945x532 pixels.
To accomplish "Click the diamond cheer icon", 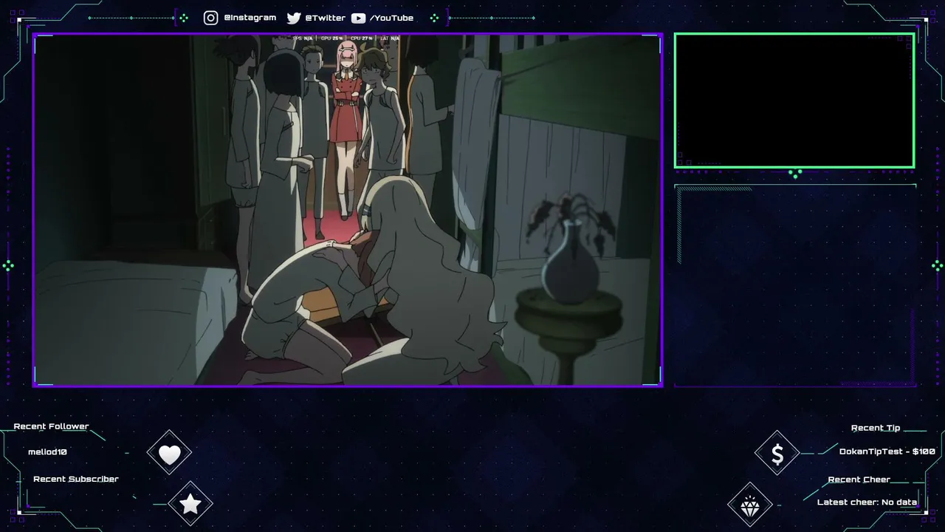I will pos(750,505).
